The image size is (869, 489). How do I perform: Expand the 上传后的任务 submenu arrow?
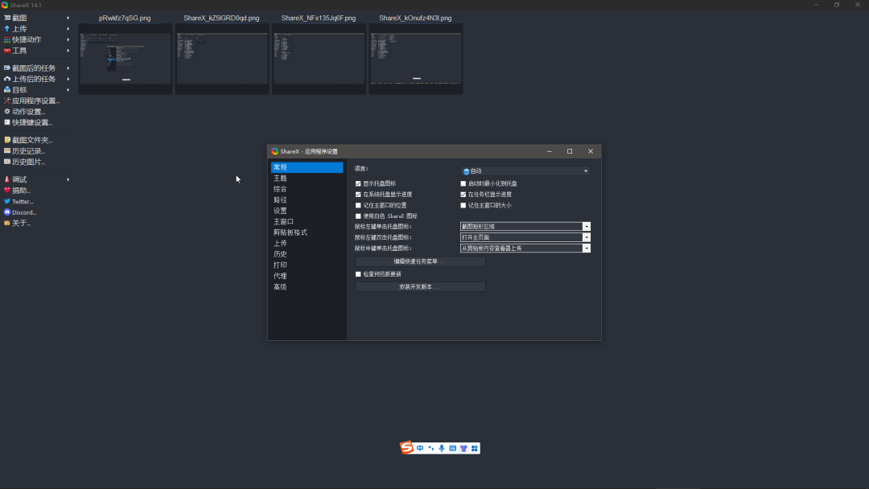click(x=68, y=79)
